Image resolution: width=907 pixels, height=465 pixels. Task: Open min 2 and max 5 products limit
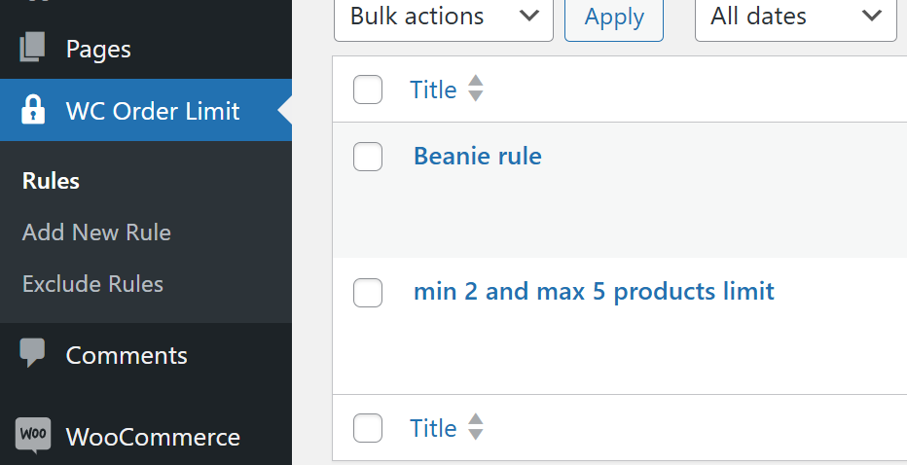[594, 291]
